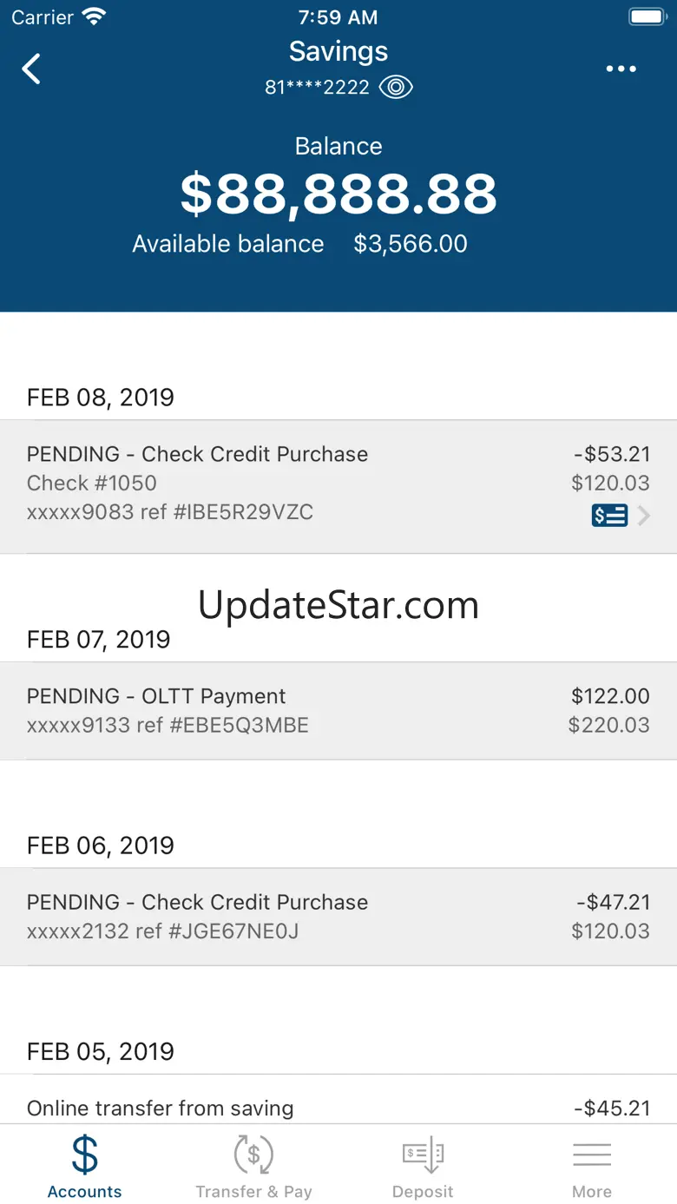The width and height of the screenshot is (677, 1204).
Task: Open the Feb 06 Check Credit Purchase
Action: coord(338,916)
